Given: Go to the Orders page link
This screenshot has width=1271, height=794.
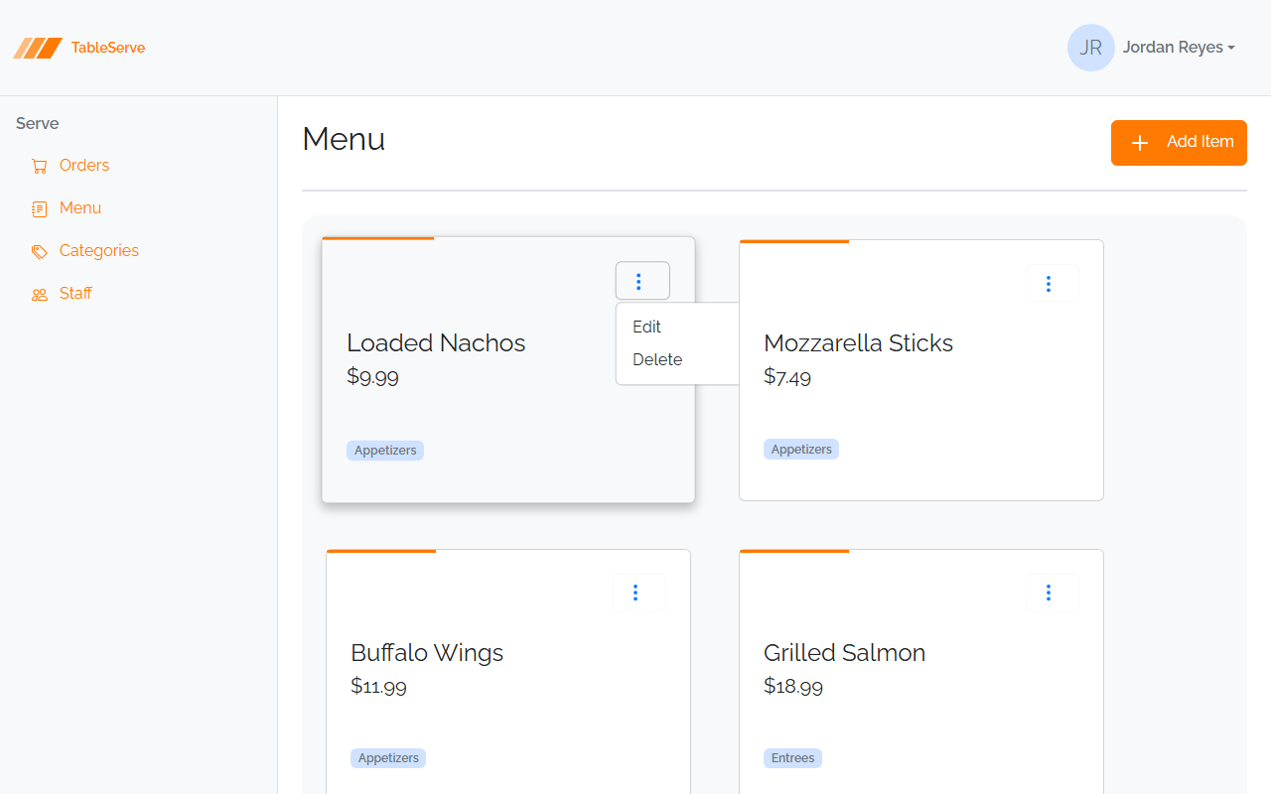Looking at the screenshot, I should pyautogui.click(x=84, y=166).
